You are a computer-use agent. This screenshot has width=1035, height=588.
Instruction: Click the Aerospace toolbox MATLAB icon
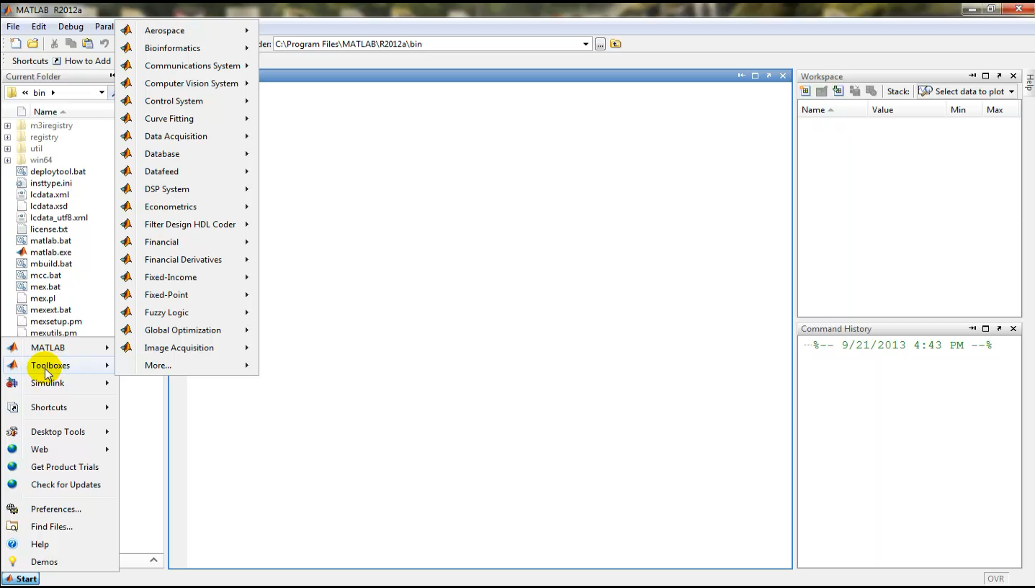click(127, 30)
